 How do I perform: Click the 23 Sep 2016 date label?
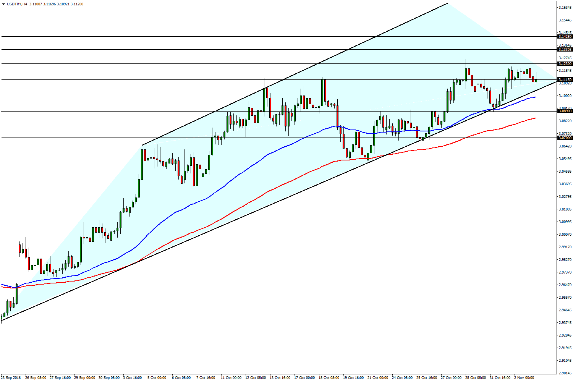[11, 378]
